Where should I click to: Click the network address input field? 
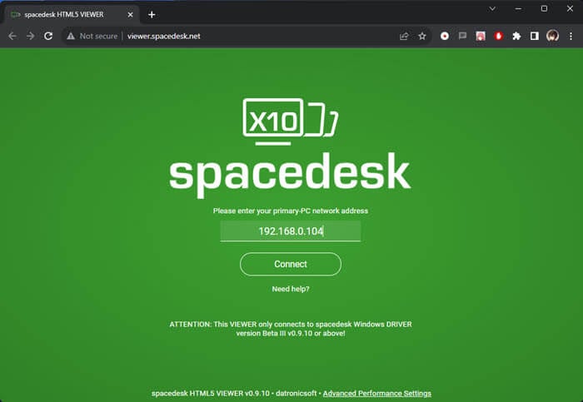coord(291,231)
